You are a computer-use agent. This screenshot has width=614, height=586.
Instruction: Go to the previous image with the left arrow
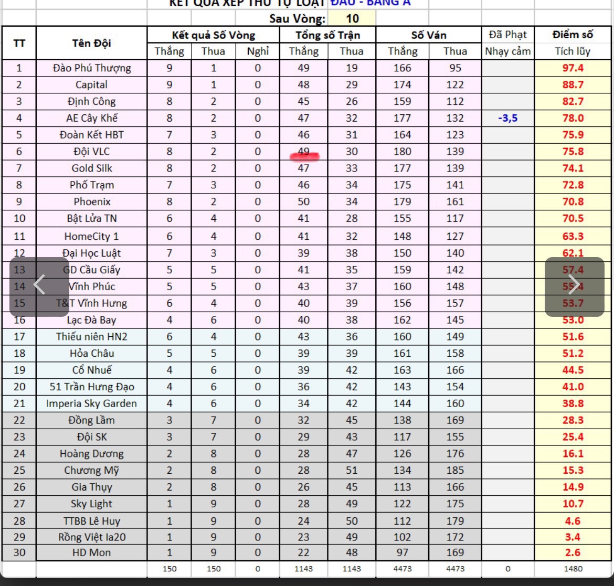(39, 286)
